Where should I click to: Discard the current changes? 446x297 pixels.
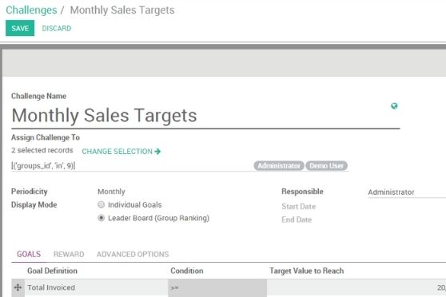[x=57, y=29]
